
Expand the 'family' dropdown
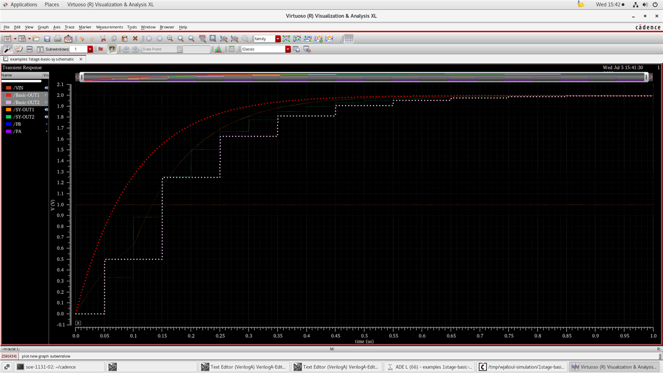point(278,39)
